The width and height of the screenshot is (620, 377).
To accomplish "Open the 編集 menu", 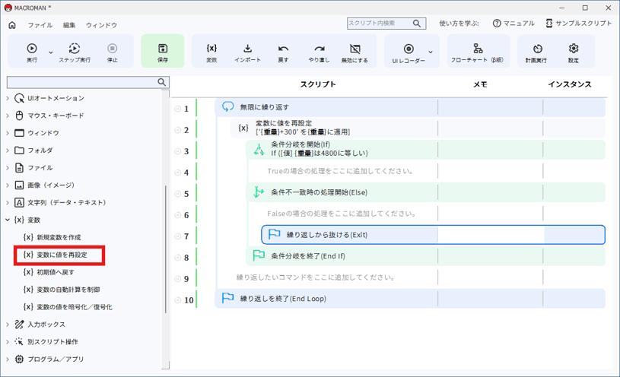I will tap(68, 25).
